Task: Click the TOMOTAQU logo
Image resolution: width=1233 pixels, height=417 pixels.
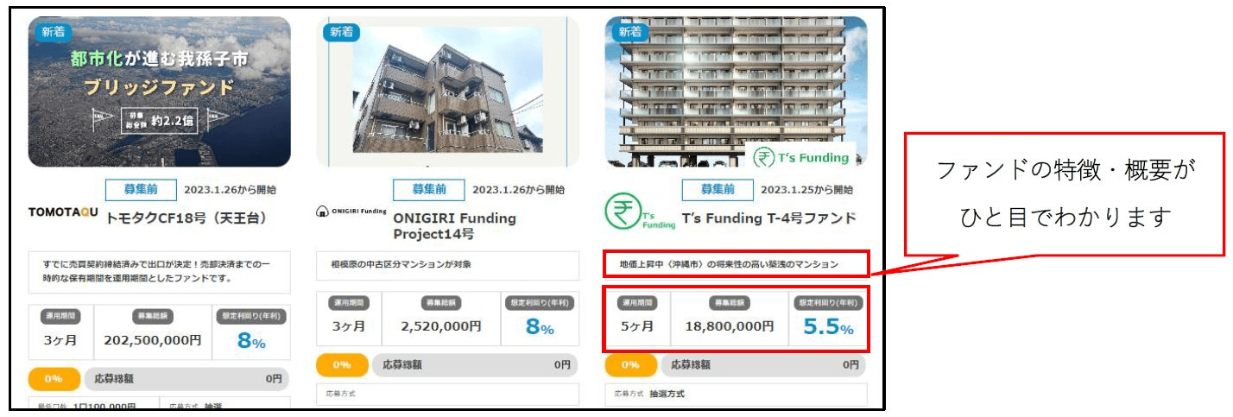Action: click(64, 212)
